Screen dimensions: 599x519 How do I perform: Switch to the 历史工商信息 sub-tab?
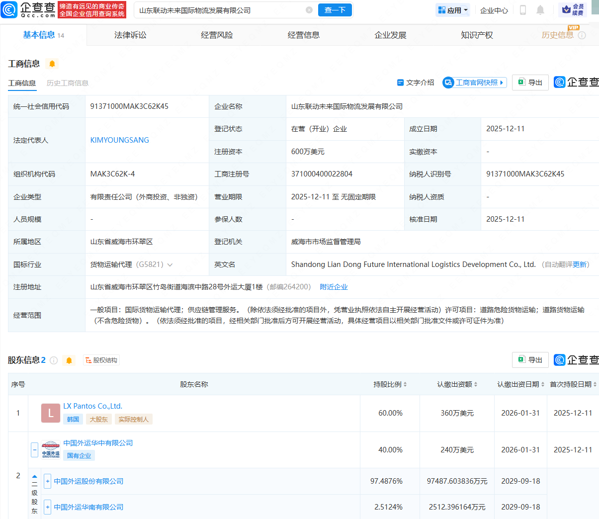67,83
